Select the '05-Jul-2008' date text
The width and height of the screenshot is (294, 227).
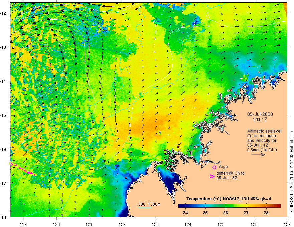pyautogui.click(x=260, y=114)
